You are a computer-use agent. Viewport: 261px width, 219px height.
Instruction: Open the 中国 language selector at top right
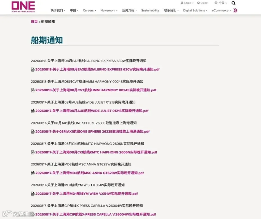tap(221, 3)
